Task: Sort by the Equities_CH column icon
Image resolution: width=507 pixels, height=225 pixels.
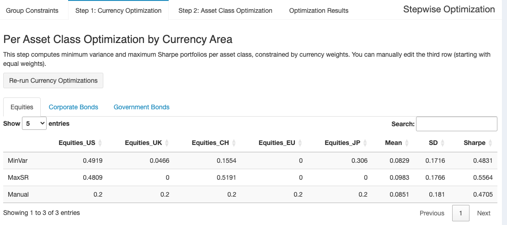Action: pyautogui.click(x=234, y=143)
